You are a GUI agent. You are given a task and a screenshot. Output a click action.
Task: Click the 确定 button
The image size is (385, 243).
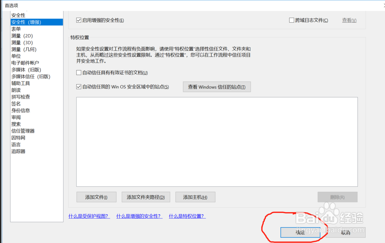300,232
